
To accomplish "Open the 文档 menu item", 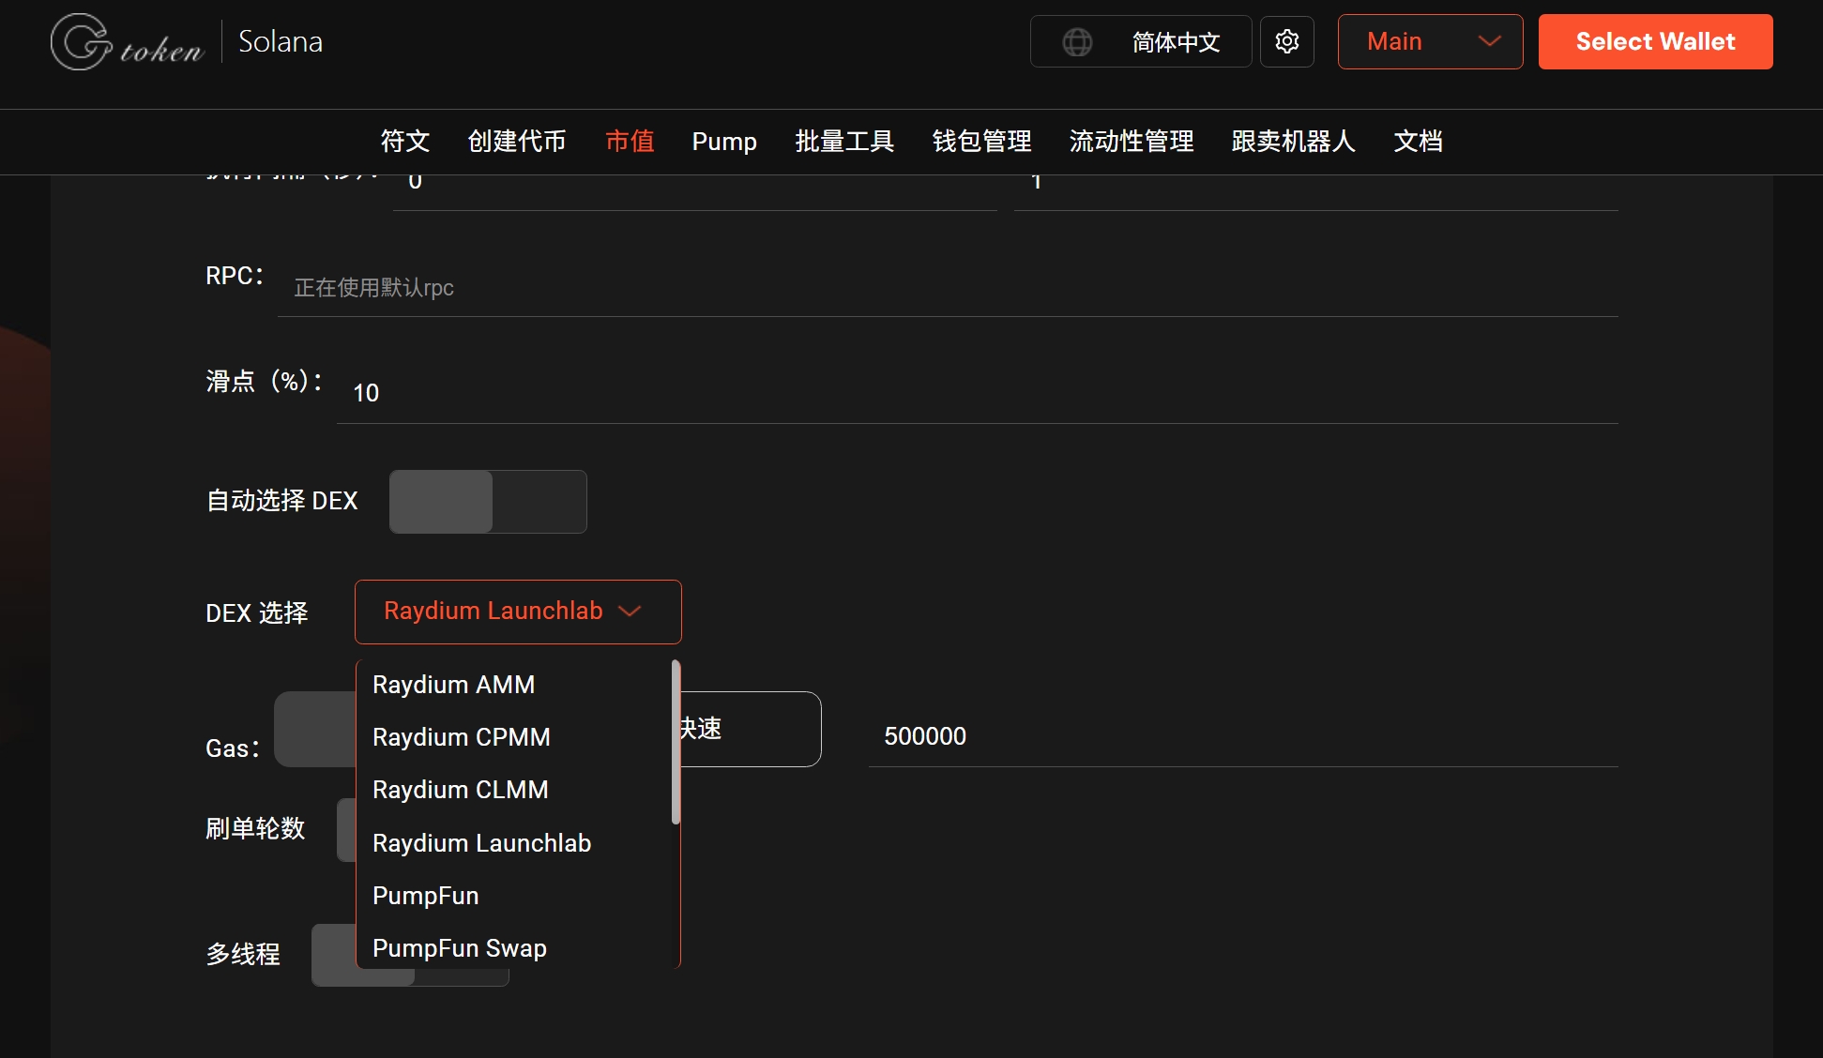I will 1418,141.
